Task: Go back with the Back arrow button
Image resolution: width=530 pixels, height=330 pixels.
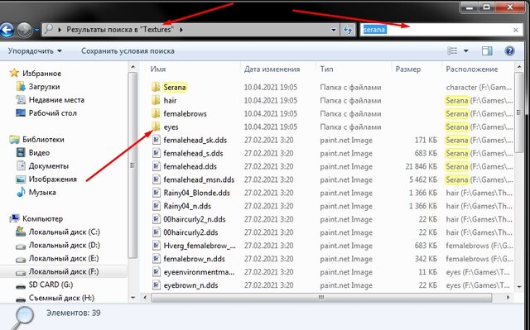Action: pyautogui.click(x=7, y=30)
